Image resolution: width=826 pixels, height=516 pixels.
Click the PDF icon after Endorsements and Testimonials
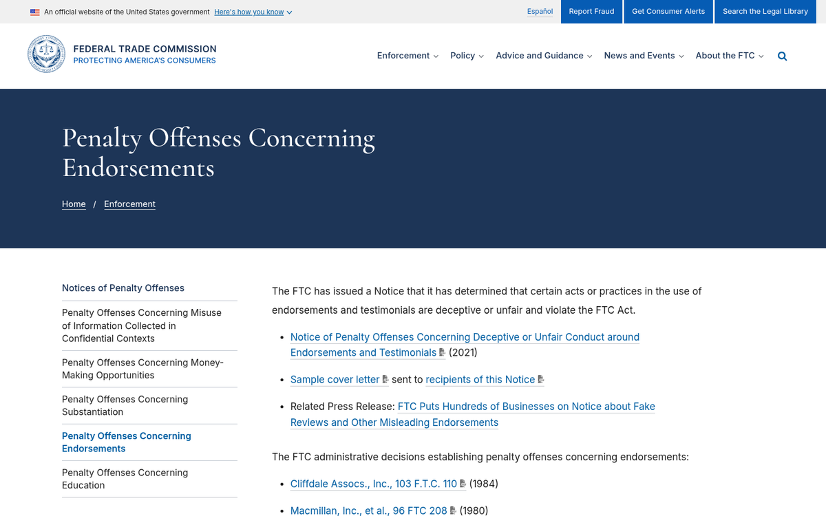(x=442, y=352)
